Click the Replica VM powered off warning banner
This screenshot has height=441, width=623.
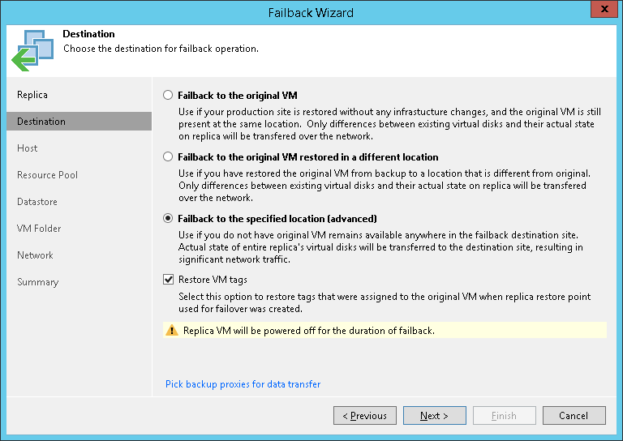coord(385,331)
